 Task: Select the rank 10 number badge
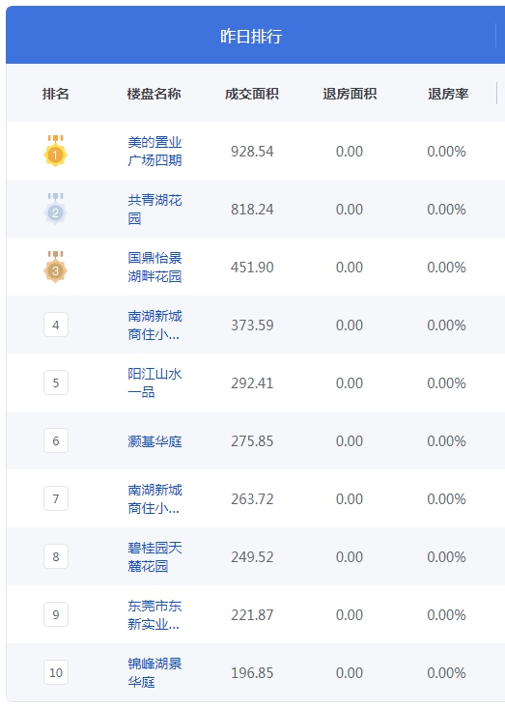coord(56,672)
